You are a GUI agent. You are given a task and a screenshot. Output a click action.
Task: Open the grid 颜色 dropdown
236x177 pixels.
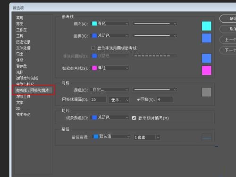tap(110, 89)
